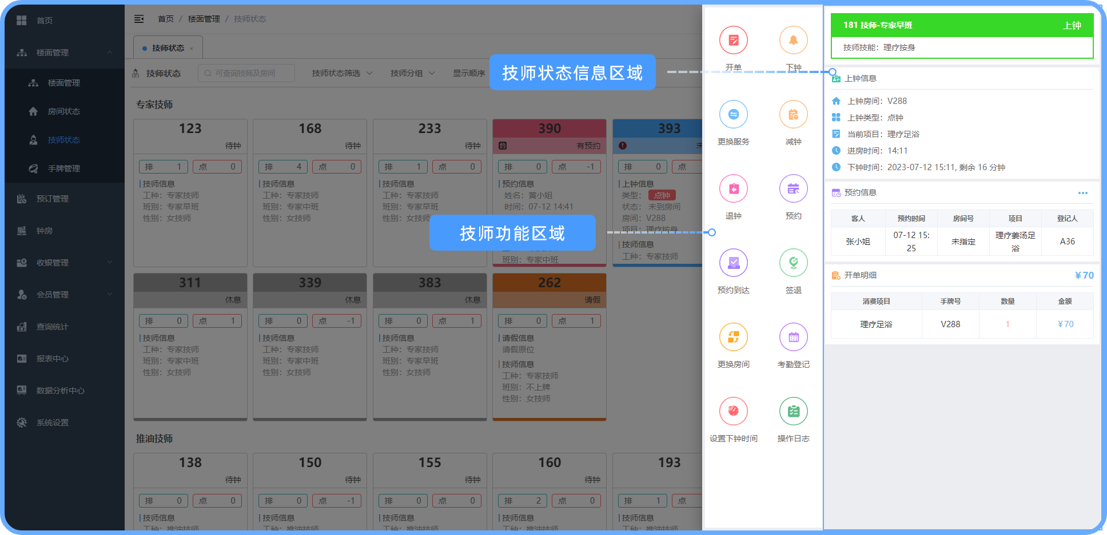Toggle the sidebar collapse hamburger icon

click(x=139, y=19)
